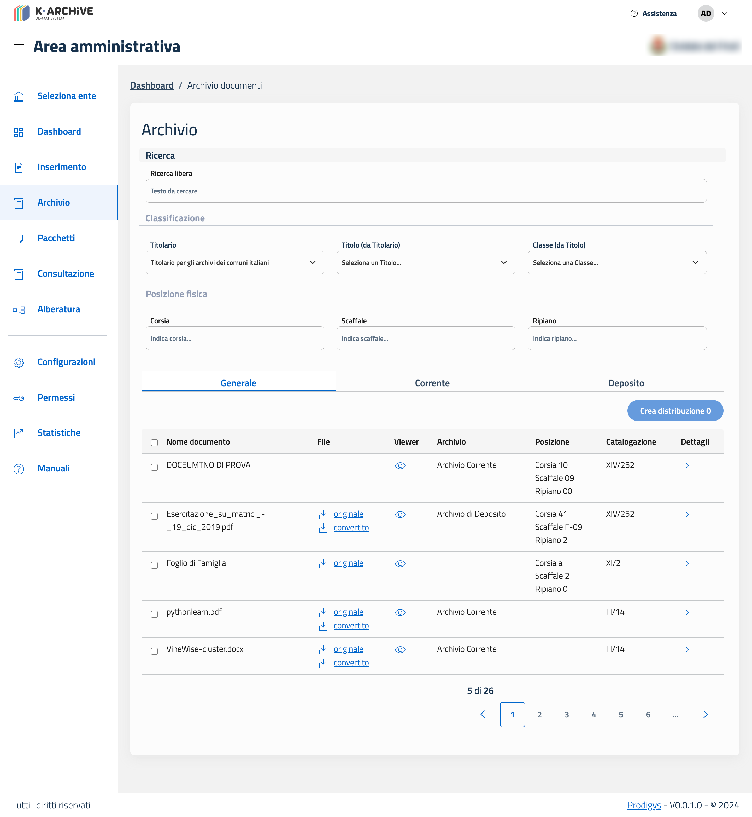
Task: Select the VineWise-cluster.docx row checkbox
Action: pyautogui.click(x=154, y=651)
